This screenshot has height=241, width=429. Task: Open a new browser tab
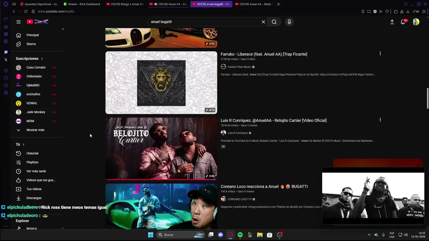click(x=279, y=4)
